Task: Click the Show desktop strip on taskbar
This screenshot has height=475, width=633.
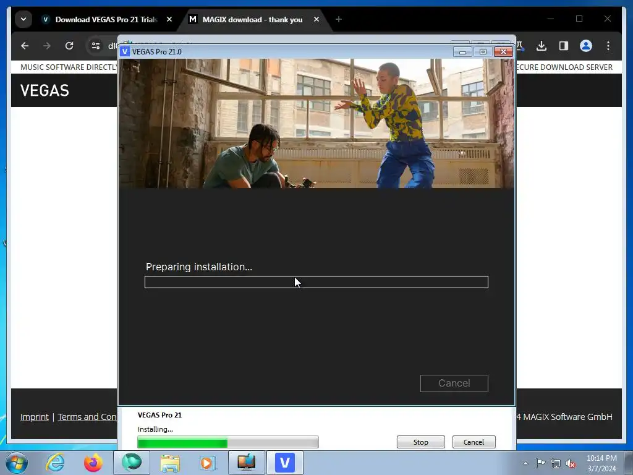Action: pos(629,463)
